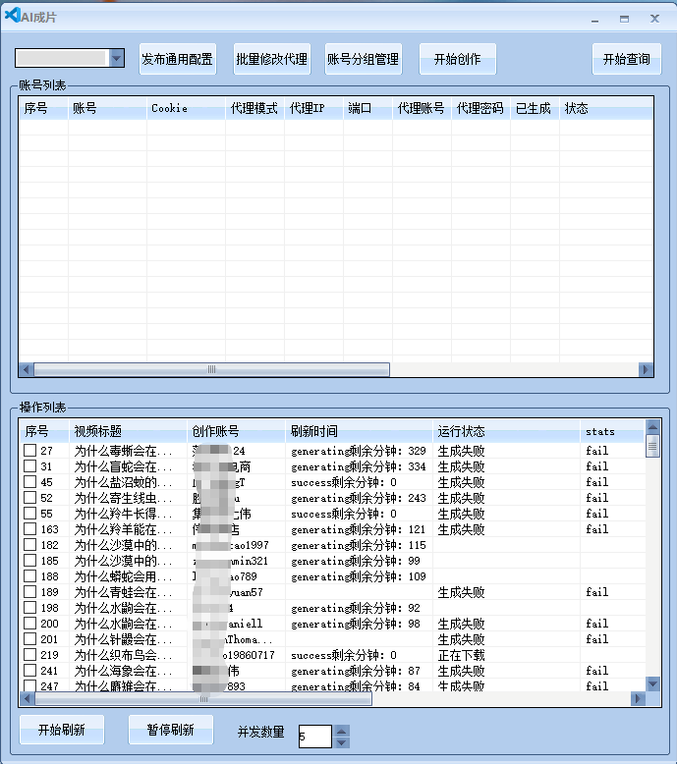Select the checkbox for row 198
This screenshot has width=677, height=764.
[x=30, y=608]
